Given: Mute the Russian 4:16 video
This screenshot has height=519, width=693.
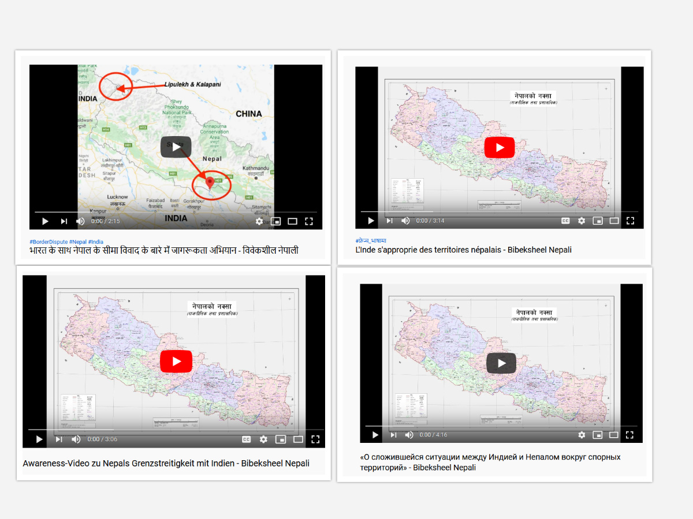Looking at the screenshot, I should click(x=409, y=435).
